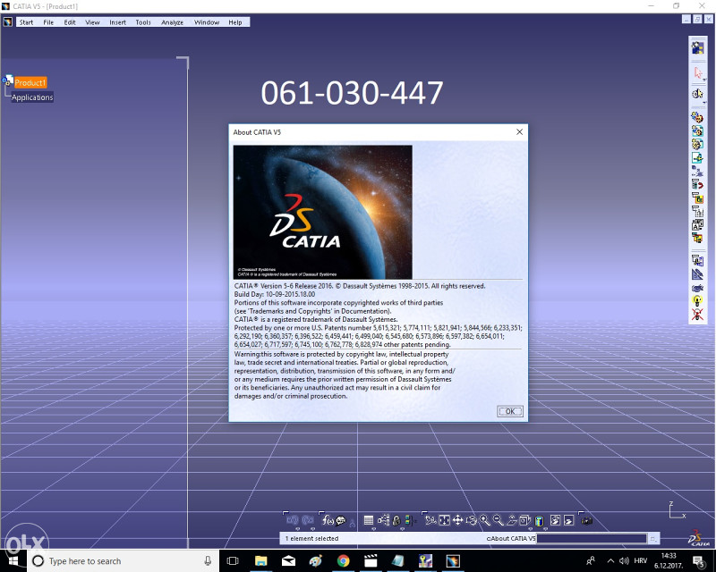This screenshot has height=572, width=716.
Task: Click the Zoom In magnifier
Action: [485, 520]
